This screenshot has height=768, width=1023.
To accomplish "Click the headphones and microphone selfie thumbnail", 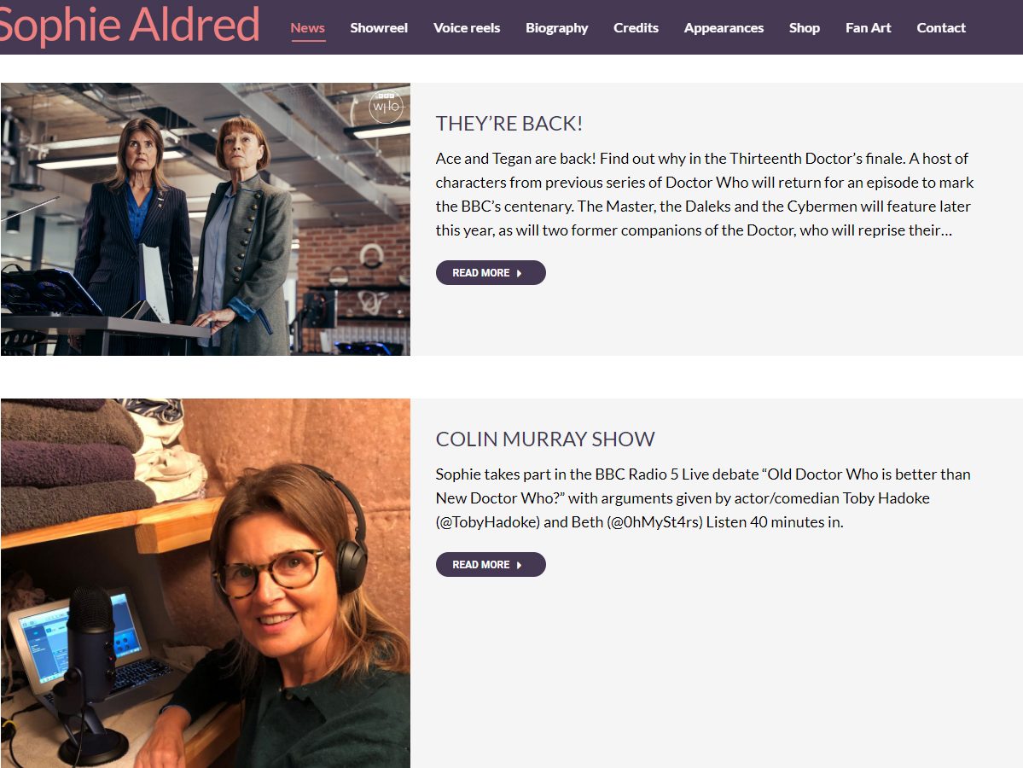I will [205, 583].
